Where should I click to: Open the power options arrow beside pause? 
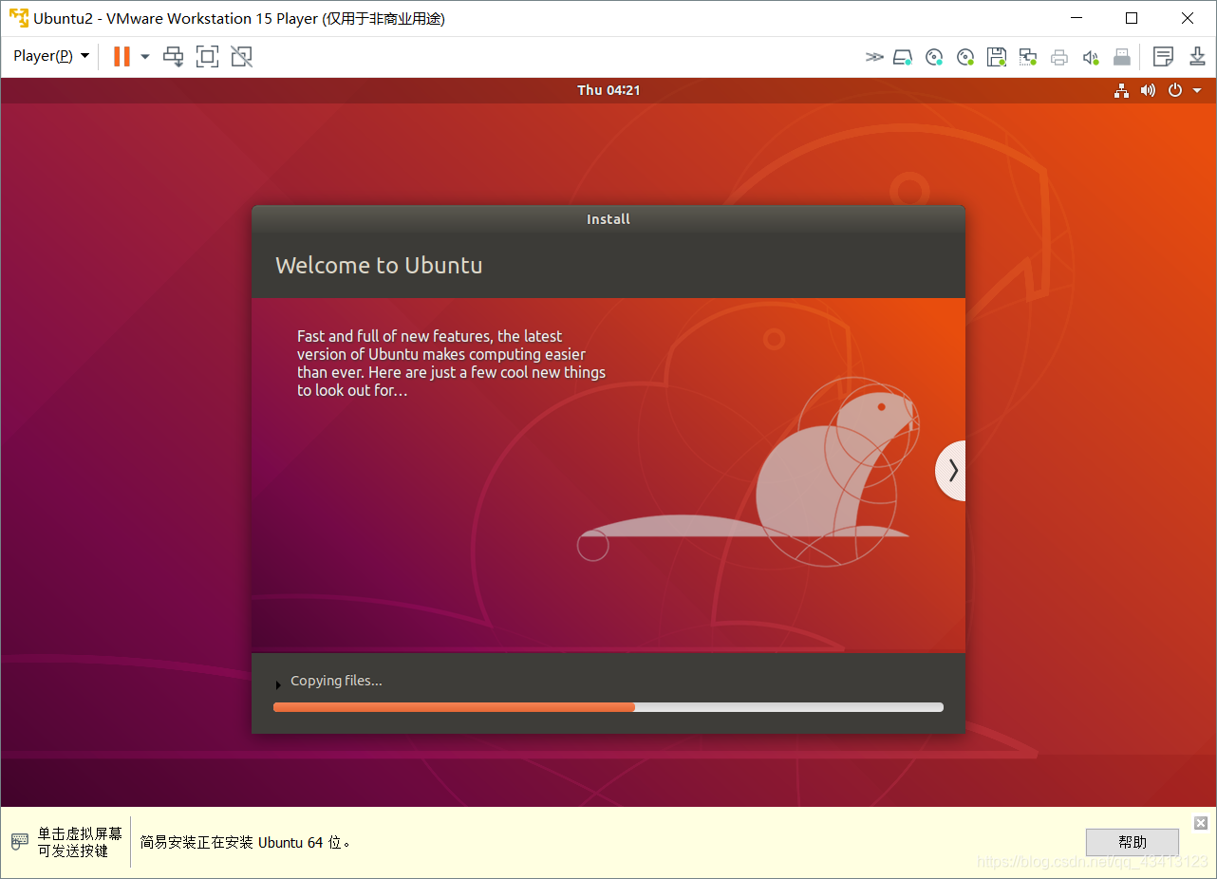[145, 56]
